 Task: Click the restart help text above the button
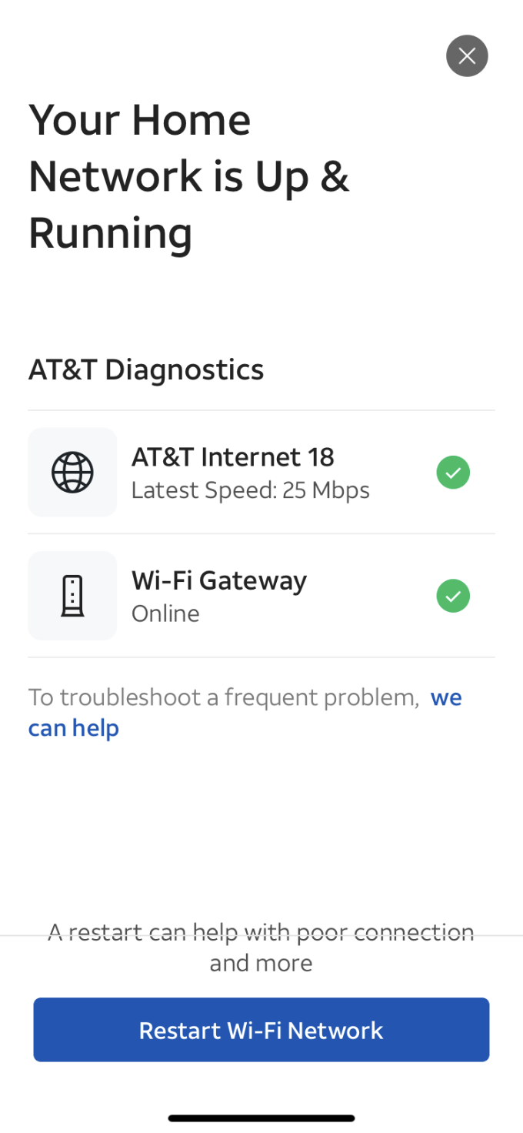pyautogui.click(x=261, y=947)
